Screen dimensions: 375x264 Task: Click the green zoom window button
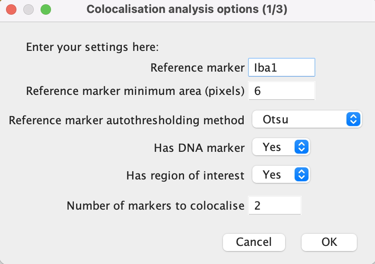pos(46,10)
